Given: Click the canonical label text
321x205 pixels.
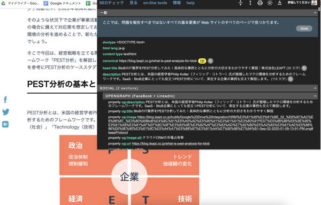Looking at the screenshot, I should click(110, 61).
